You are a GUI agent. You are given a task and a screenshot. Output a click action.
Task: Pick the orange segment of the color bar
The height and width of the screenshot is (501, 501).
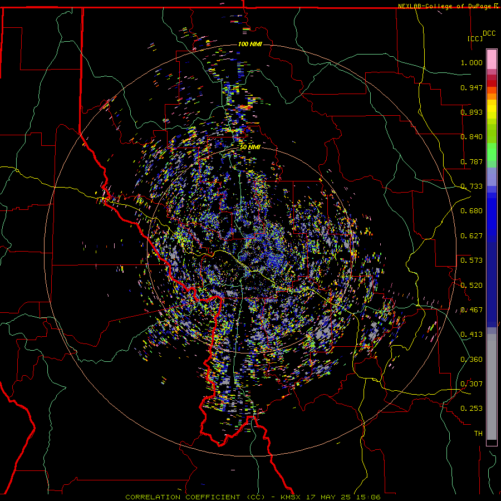click(492, 96)
